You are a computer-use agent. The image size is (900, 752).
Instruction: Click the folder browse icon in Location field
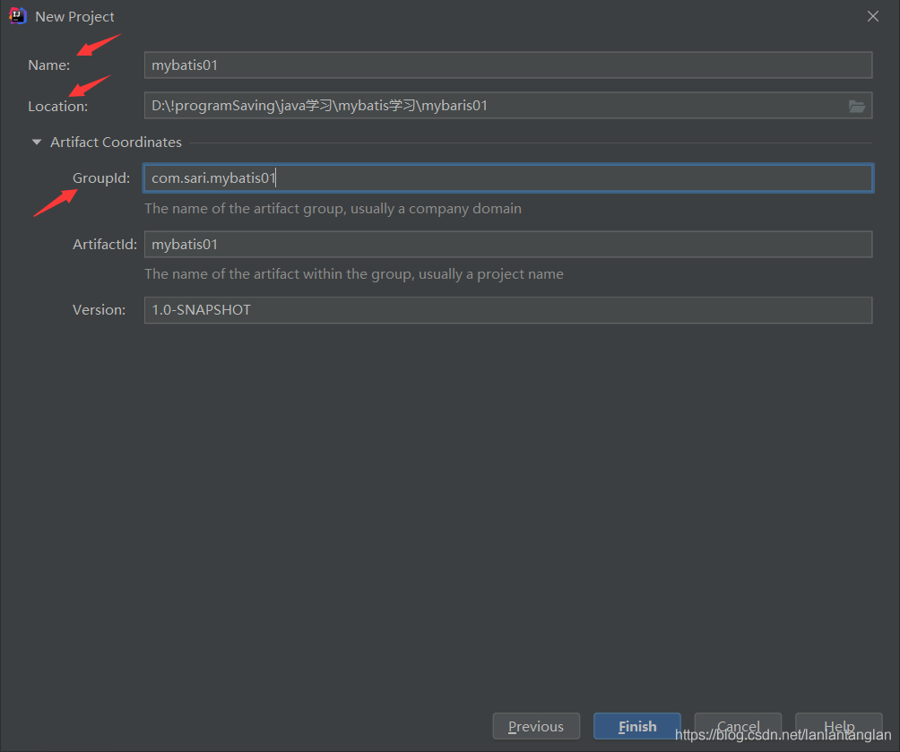click(x=856, y=106)
